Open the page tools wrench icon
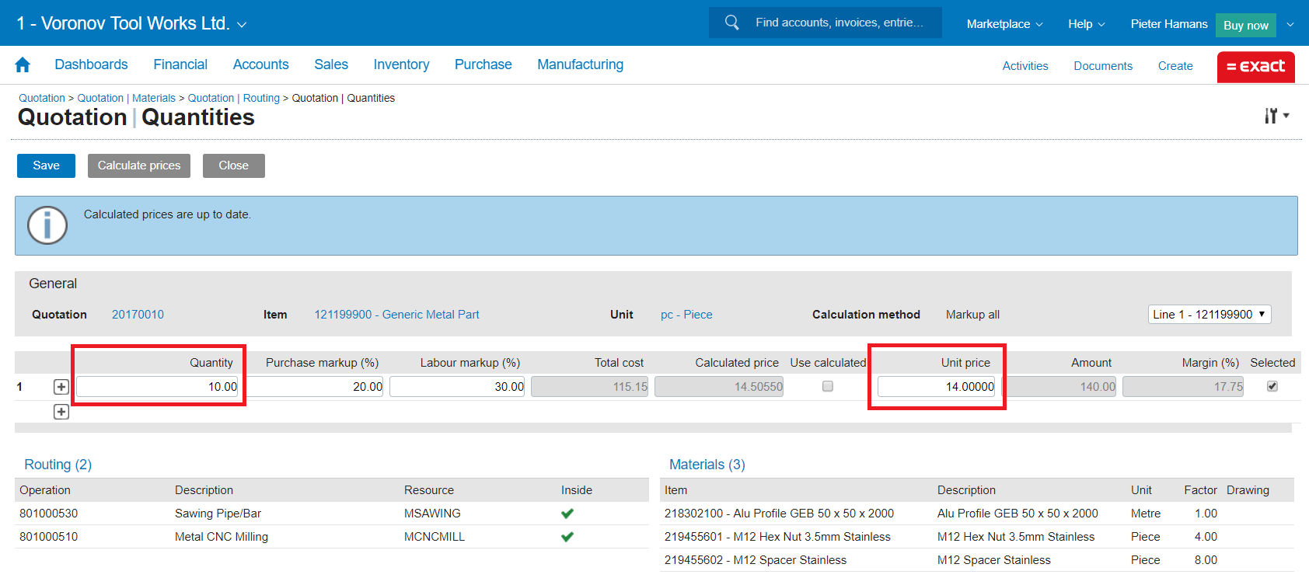 coord(1275,116)
